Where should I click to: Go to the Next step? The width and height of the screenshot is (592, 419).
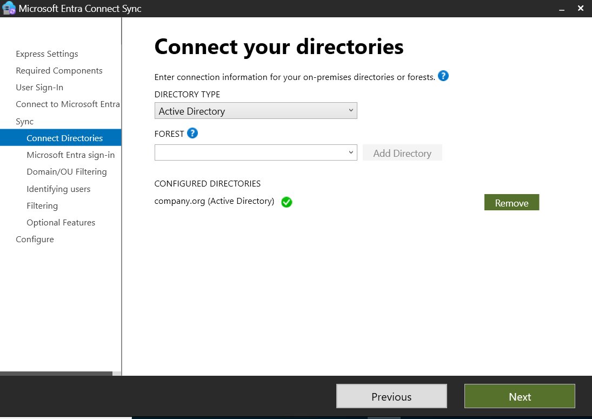tap(520, 396)
